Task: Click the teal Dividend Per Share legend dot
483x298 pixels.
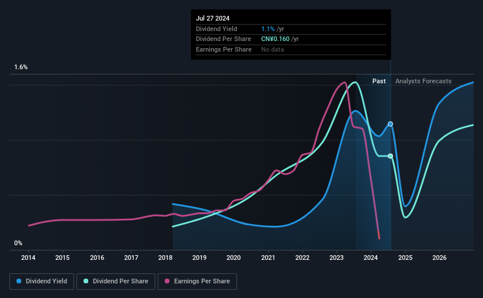Action: coord(86,282)
